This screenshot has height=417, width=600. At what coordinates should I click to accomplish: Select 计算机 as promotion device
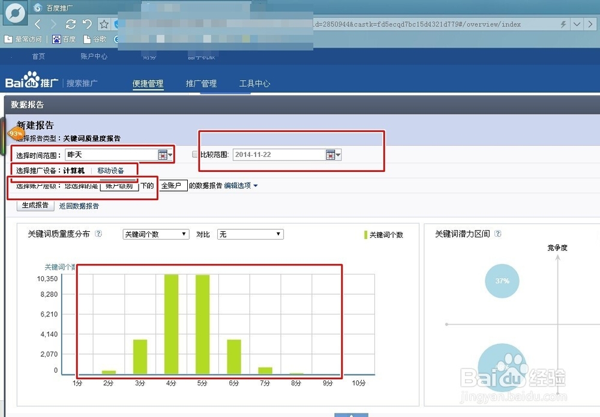(x=74, y=171)
